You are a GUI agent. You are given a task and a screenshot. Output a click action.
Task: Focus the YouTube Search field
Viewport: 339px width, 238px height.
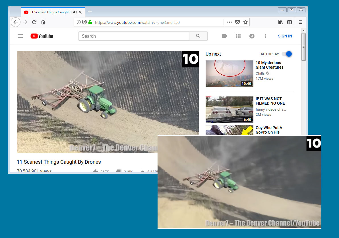[x=134, y=36]
